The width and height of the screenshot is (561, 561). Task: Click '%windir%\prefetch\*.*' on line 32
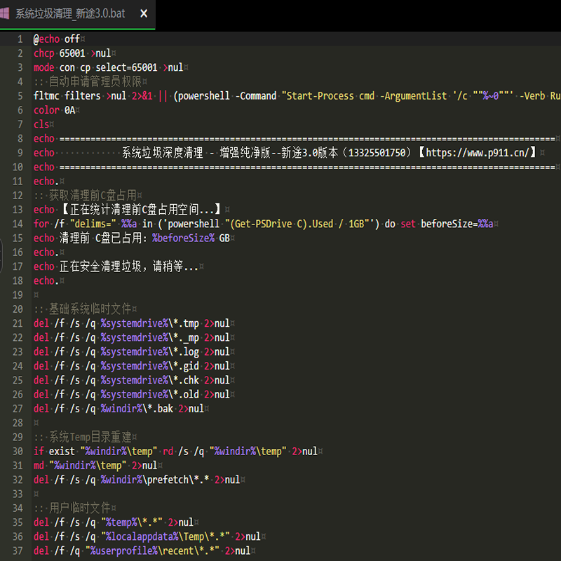click(154, 480)
